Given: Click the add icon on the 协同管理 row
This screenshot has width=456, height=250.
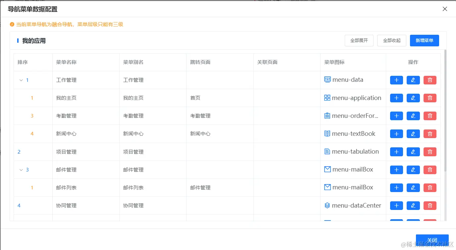Looking at the screenshot, I should pyautogui.click(x=396, y=205).
